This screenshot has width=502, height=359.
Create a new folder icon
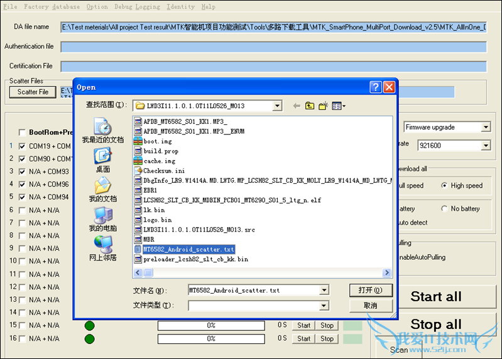click(324, 106)
